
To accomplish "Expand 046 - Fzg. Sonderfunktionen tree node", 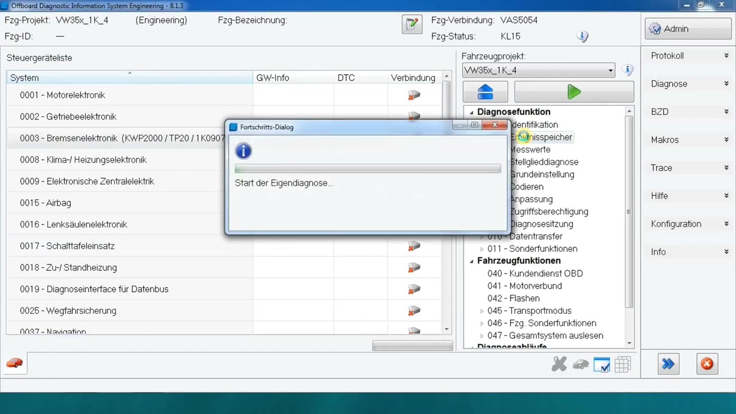I will pos(482,323).
